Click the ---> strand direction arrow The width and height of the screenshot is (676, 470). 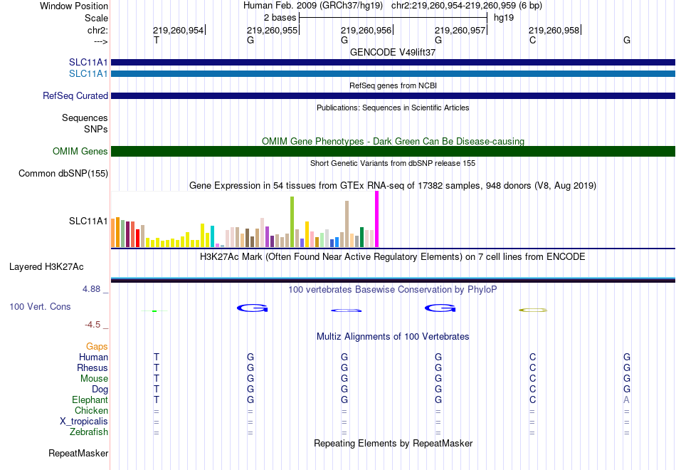(x=100, y=41)
